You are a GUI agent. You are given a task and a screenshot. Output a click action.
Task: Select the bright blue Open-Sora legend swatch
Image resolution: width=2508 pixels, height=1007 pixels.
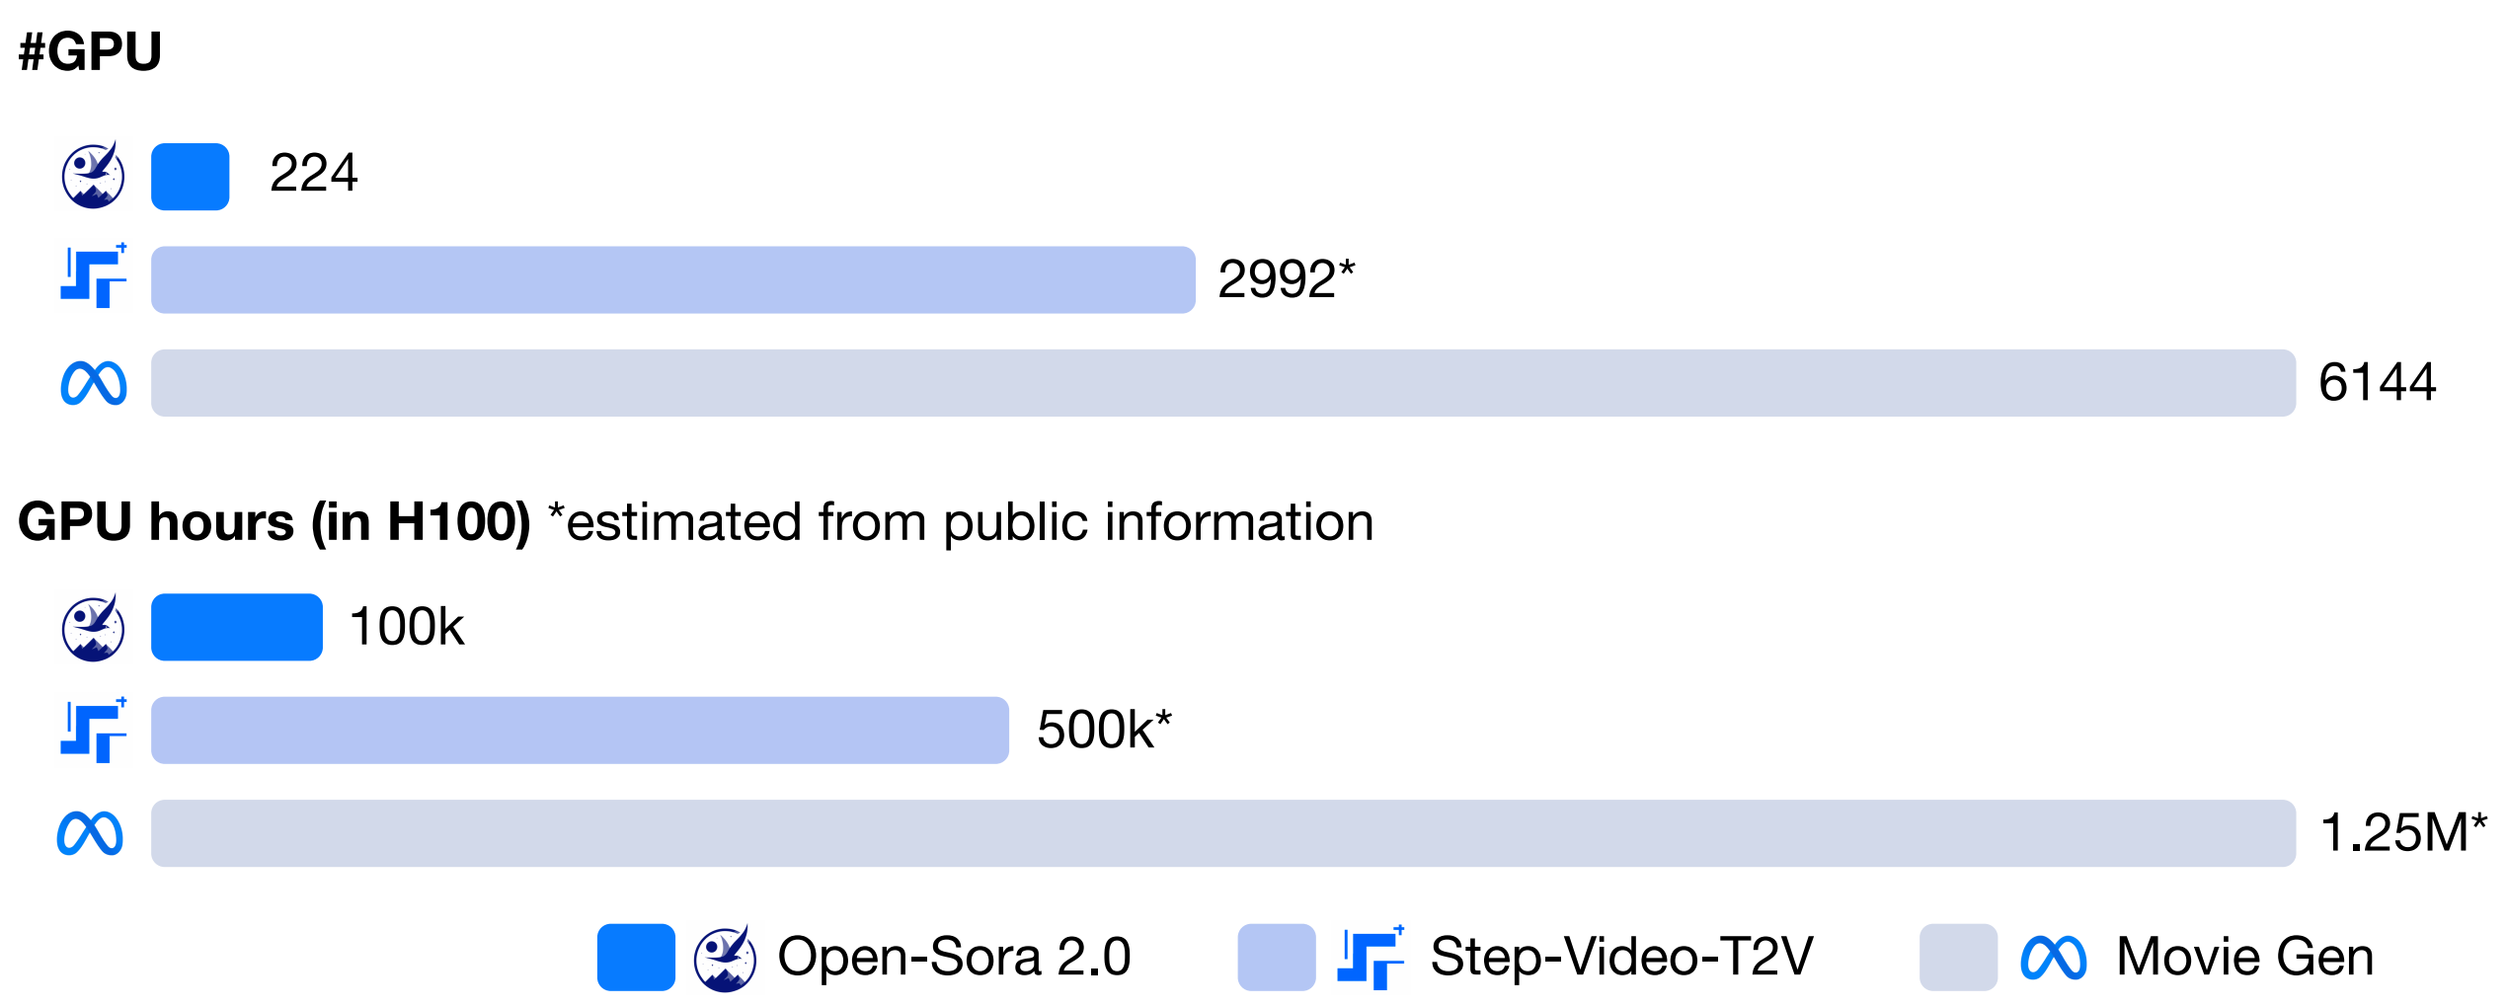click(636, 957)
